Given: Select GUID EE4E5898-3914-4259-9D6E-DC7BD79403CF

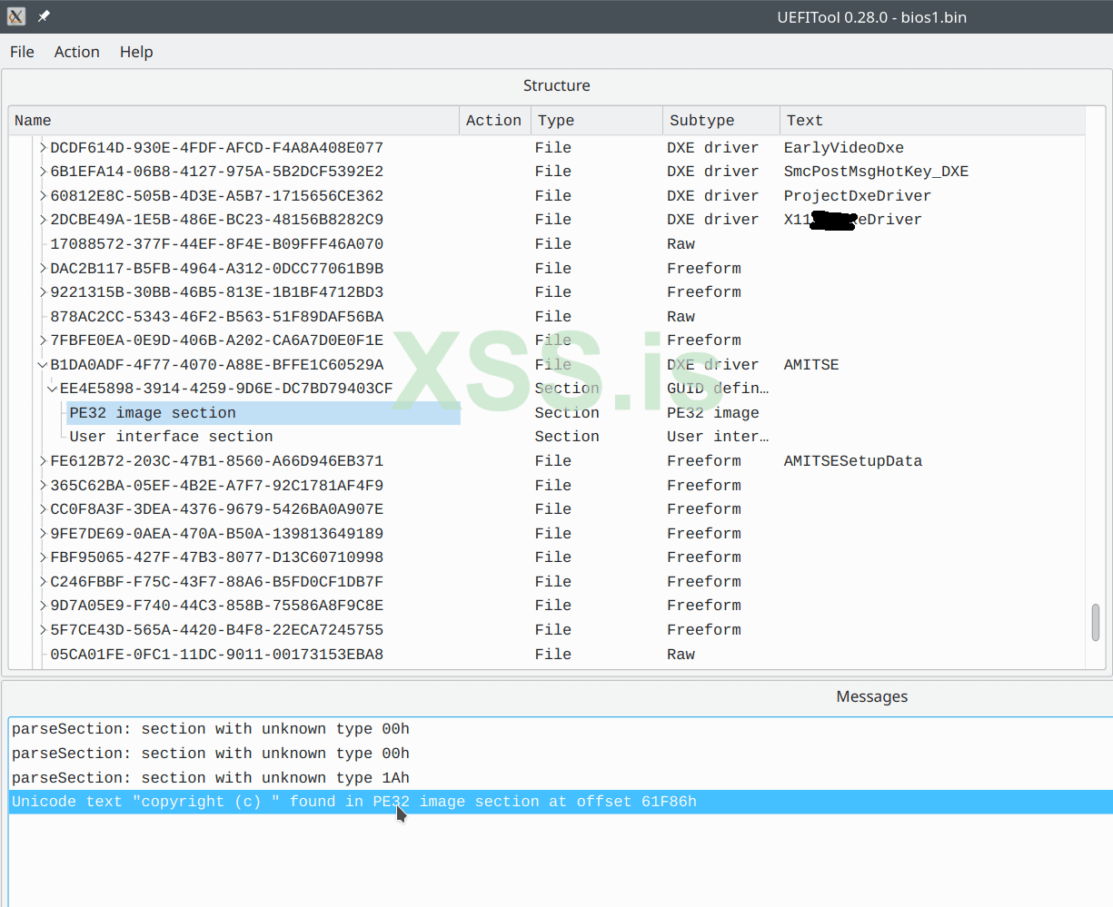Looking at the screenshot, I should pos(226,389).
